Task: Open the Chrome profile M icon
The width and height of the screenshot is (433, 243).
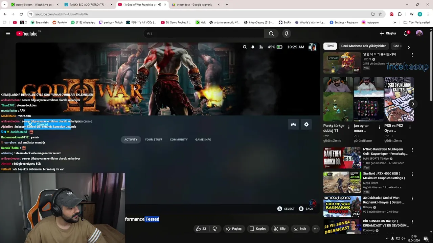Action: click(x=420, y=14)
